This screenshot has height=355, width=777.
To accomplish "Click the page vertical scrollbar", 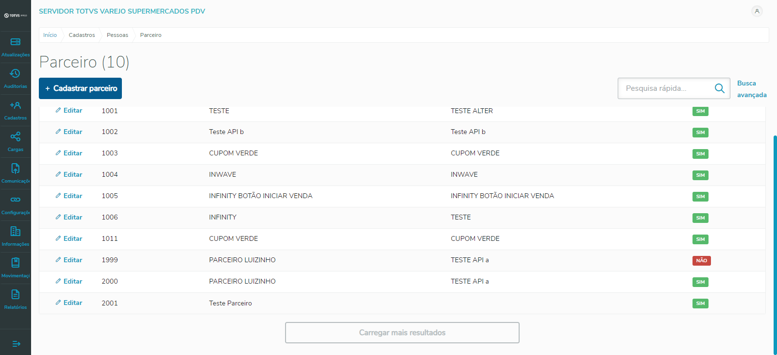I will click(x=775, y=243).
